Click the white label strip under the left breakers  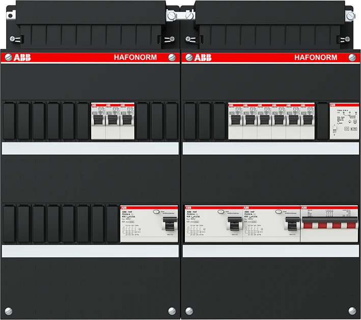tap(90, 148)
